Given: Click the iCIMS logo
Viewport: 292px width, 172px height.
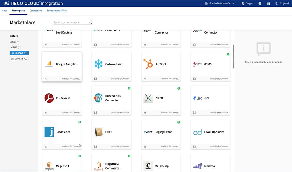Looking at the screenshot, I should pyautogui.click(x=197, y=64).
